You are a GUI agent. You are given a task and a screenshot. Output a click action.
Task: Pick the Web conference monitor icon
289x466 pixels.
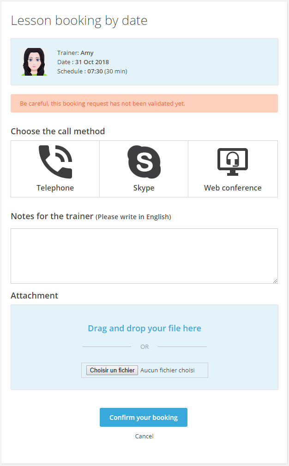coord(233,161)
